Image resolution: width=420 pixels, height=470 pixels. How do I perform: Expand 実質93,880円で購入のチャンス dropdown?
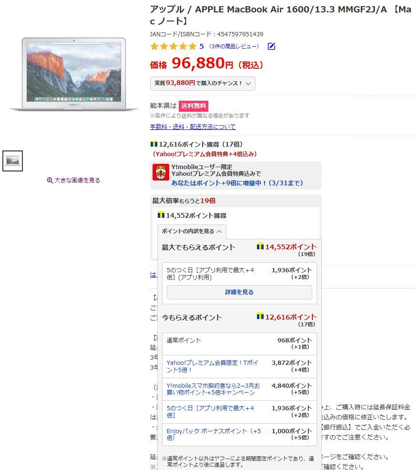pos(203,83)
